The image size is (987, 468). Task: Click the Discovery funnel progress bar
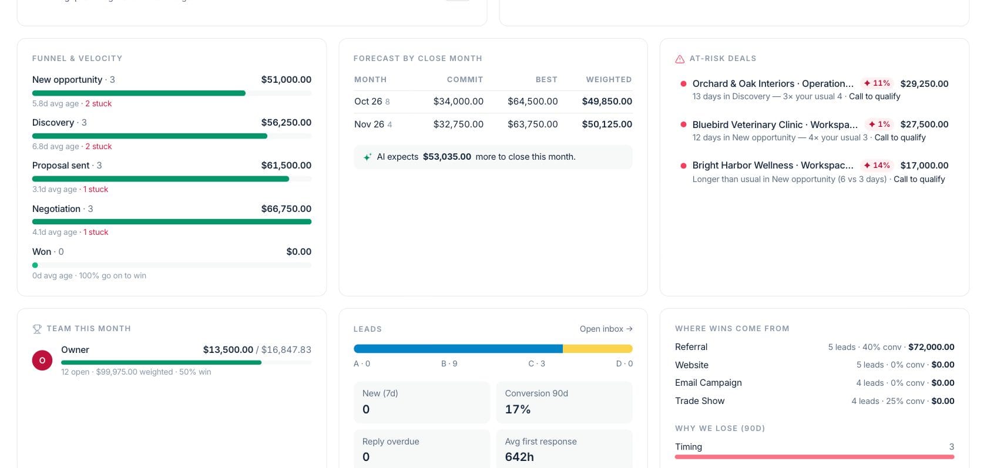pos(172,136)
